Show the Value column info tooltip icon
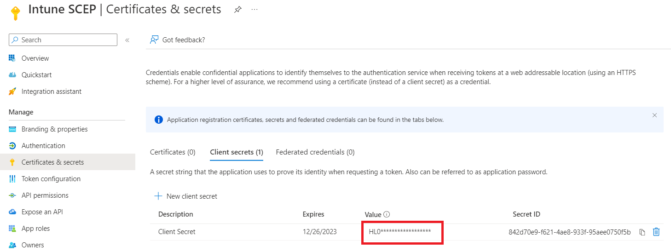The image size is (671, 252). coord(387,214)
